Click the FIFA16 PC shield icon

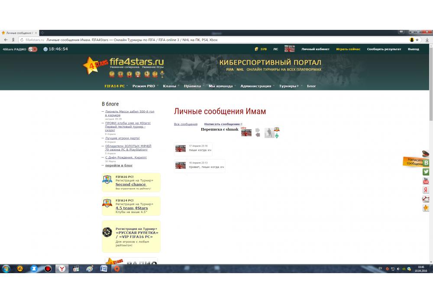point(107,180)
